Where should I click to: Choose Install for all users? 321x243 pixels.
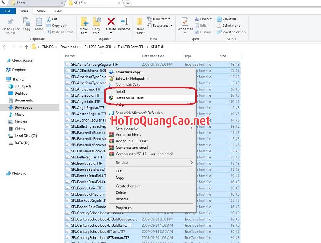[x=129, y=98]
